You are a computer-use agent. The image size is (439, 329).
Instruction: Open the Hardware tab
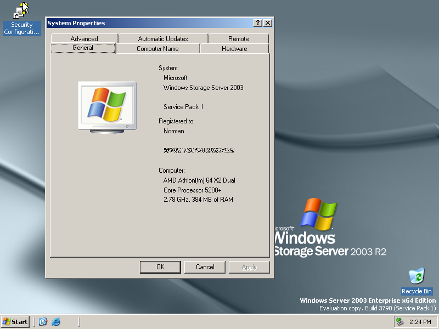[234, 49]
